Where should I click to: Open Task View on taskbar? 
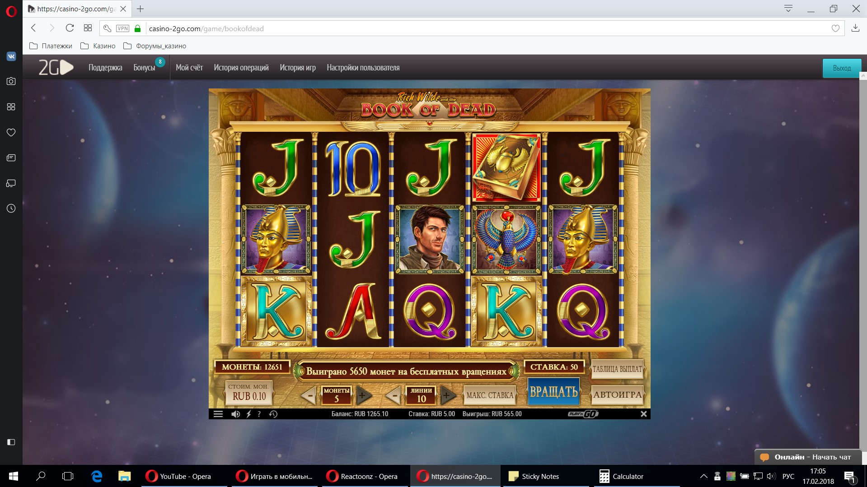[68, 476]
